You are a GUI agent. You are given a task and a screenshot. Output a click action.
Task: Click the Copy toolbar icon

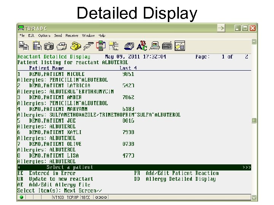(x=24, y=46)
